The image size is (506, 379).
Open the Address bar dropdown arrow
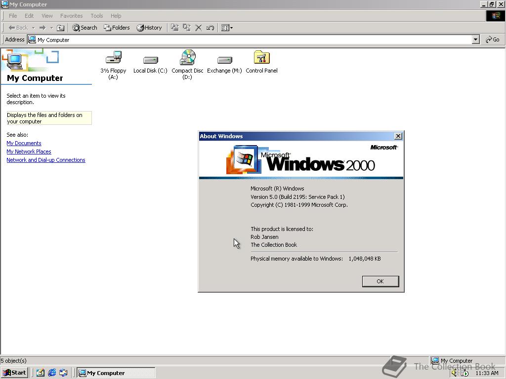tap(475, 39)
